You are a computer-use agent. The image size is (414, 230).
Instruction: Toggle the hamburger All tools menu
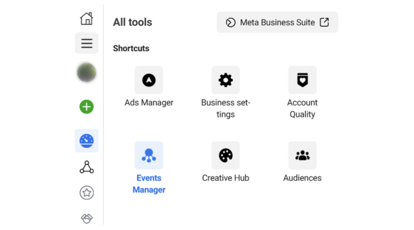click(x=87, y=43)
